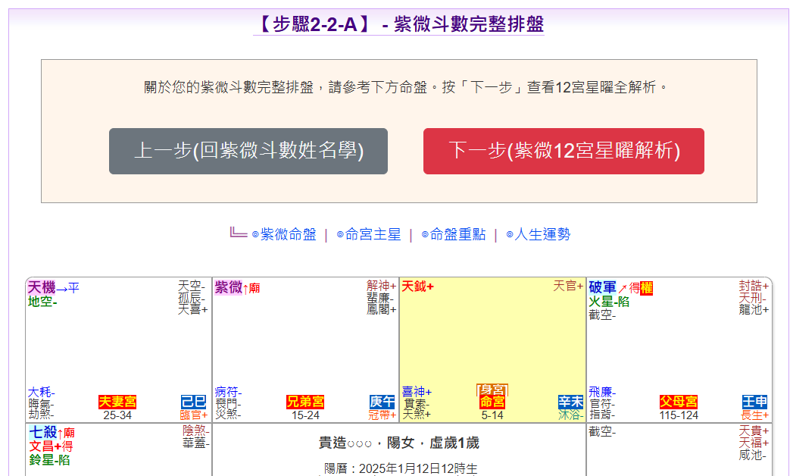Select the 兄弟宮 palace label
Image resolution: width=793 pixels, height=476 pixels.
305,402
